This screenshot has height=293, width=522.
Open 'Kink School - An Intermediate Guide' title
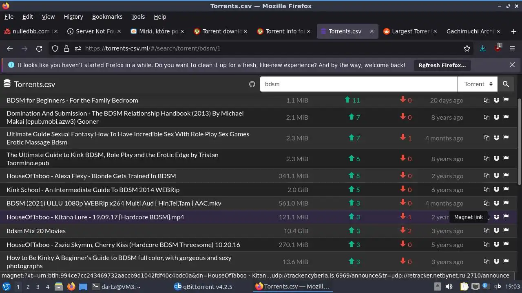tap(93, 190)
